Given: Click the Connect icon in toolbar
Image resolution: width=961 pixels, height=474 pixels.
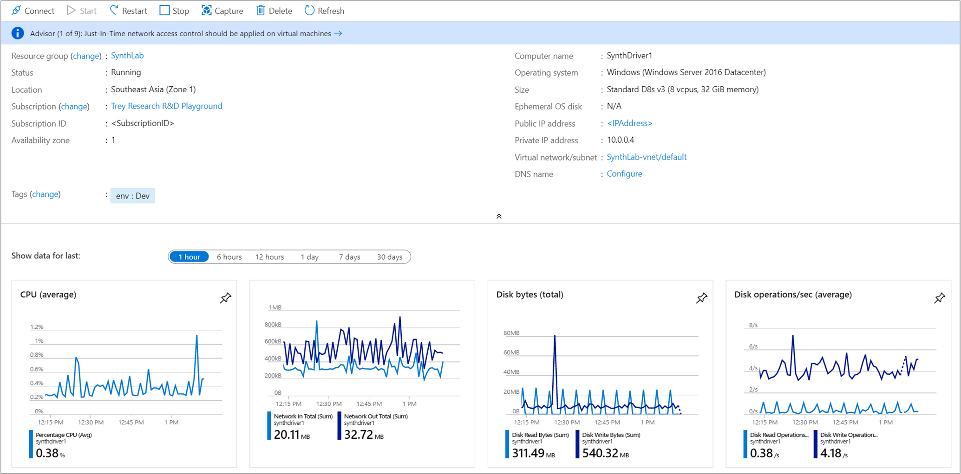Looking at the screenshot, I should point(16,11).
